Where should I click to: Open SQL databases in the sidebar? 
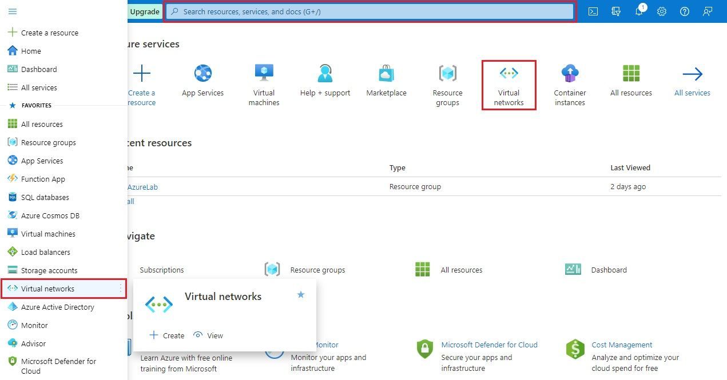pyautogui.click(x=45, y=197)
